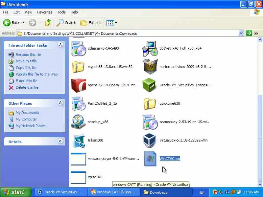
Task: Switch to Oracle VM VirtualBox taskbar button
Action: click(61, 192)
